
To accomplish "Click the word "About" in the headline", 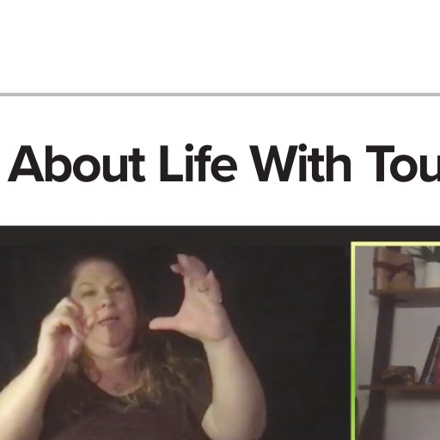I will click(76, 164).
